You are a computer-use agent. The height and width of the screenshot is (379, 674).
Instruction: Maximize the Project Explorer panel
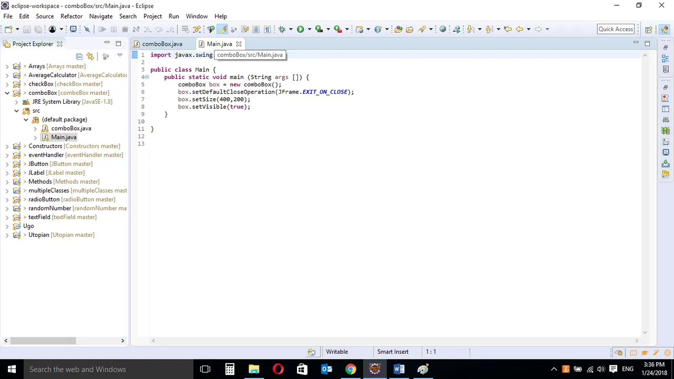(x=118, y=43)
